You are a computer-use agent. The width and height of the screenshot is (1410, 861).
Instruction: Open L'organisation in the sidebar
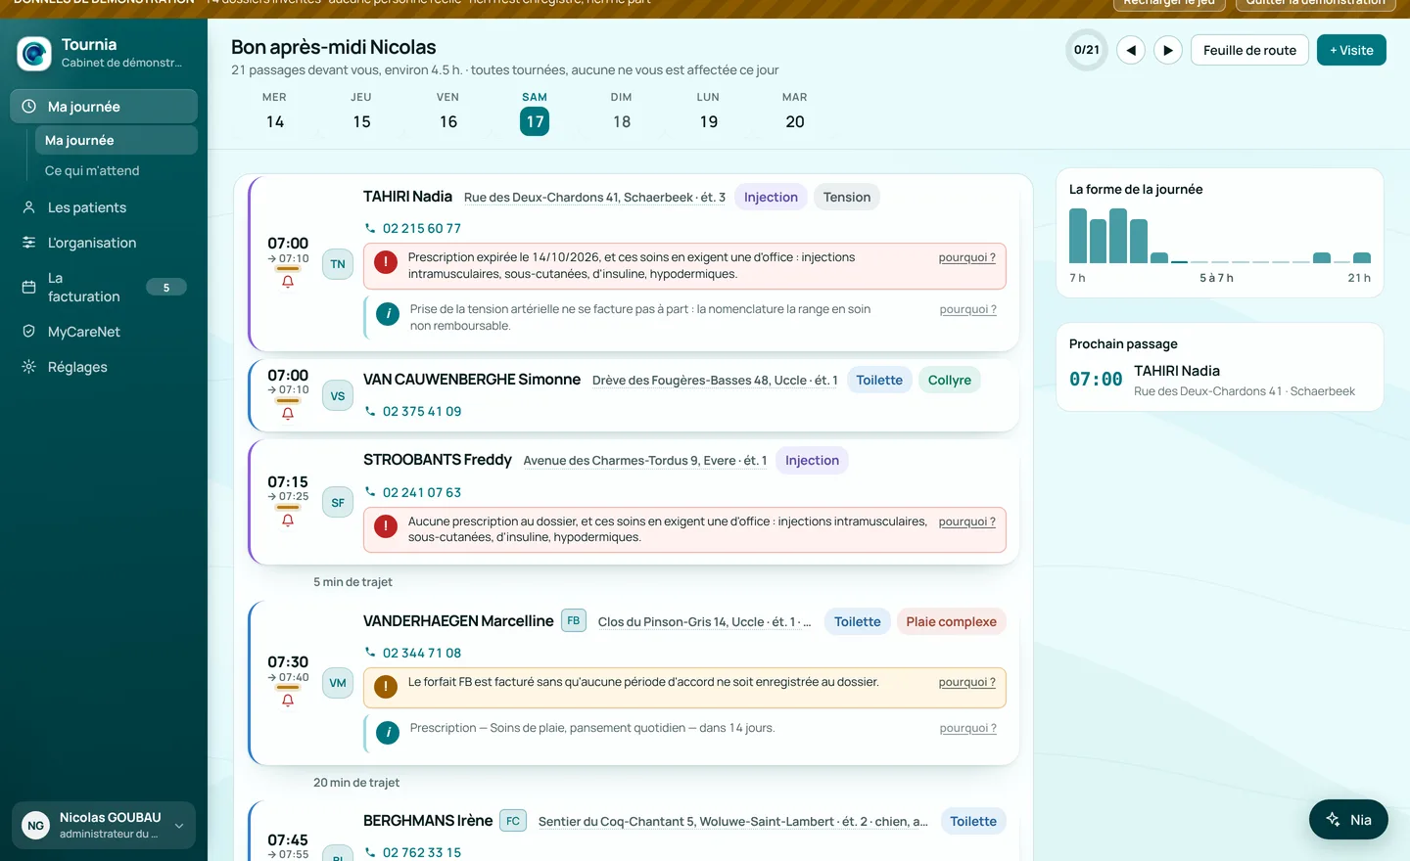[x=104, y=243]
